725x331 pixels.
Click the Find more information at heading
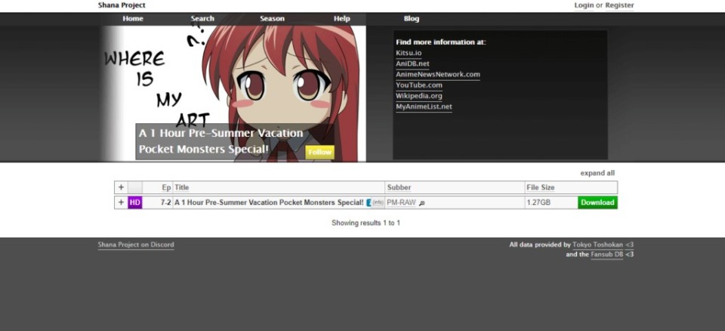click(440, 42)
